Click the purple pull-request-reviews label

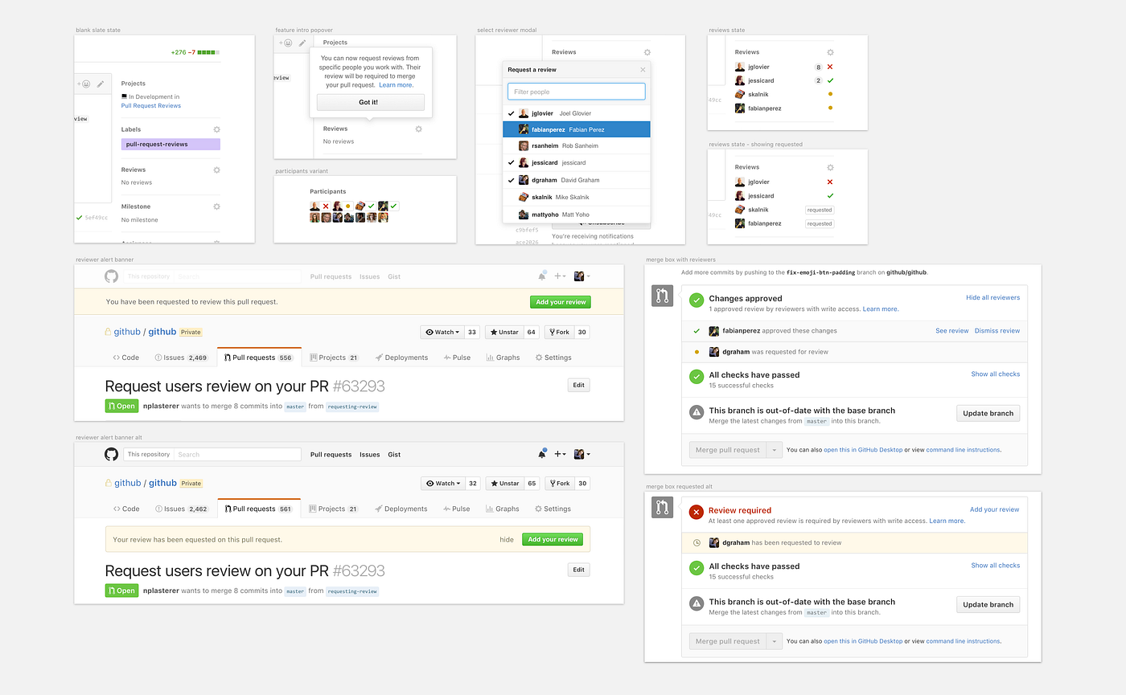click(x=171, y=145)
